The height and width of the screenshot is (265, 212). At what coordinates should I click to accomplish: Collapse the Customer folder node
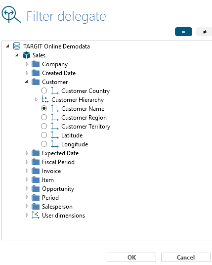click(x=26, y=82)
